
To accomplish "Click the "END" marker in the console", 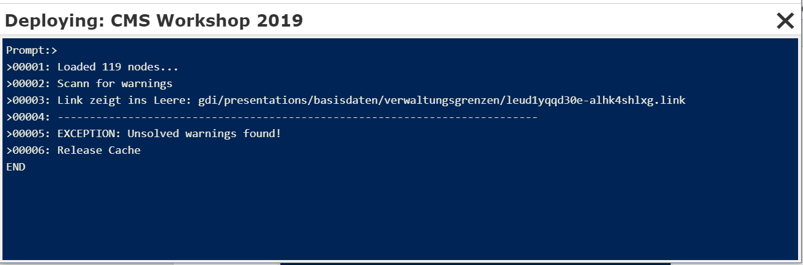I will [16, 167].
